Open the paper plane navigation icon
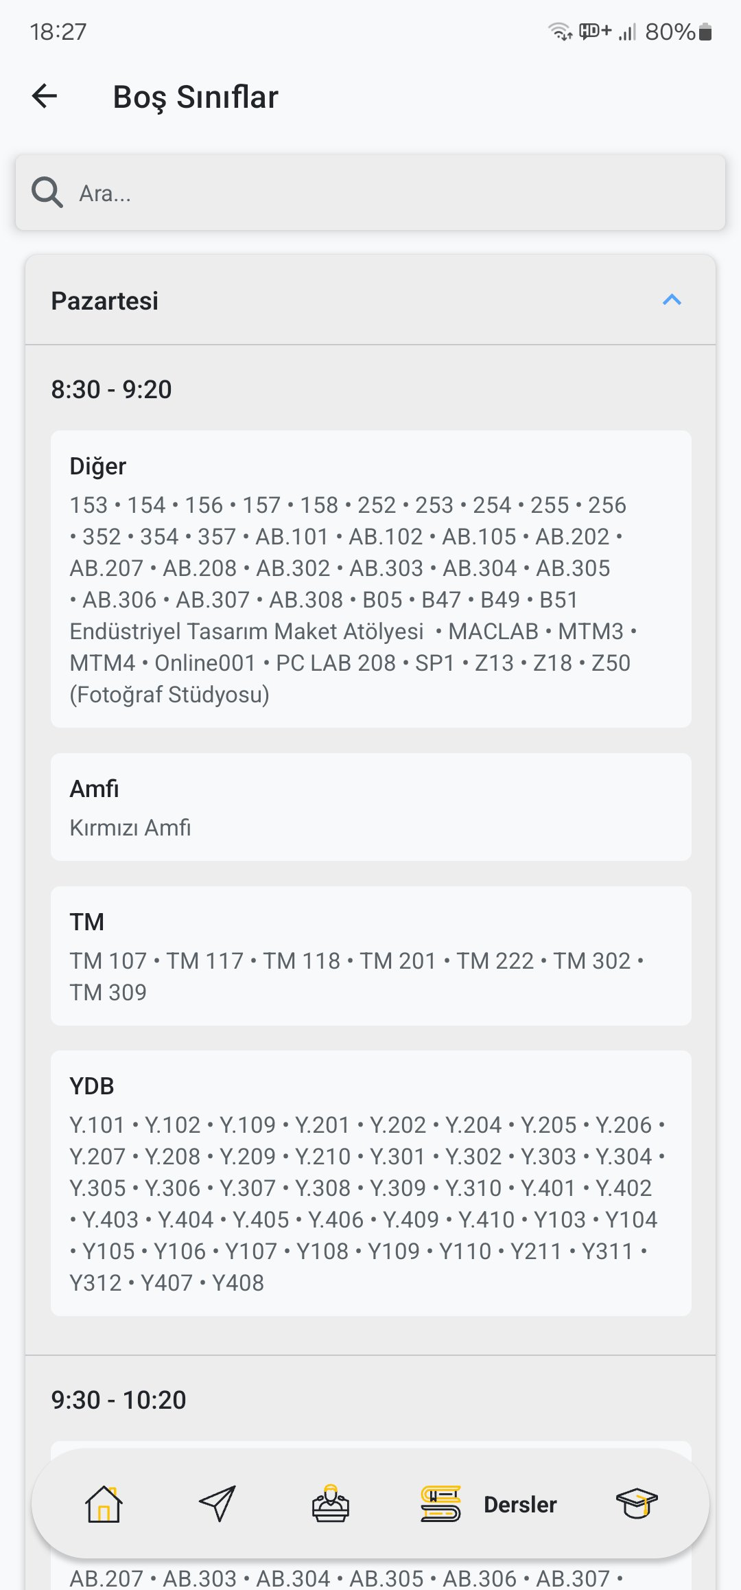This screenshot has width=741, height=1590. pyautogui.click(x=217, y=1503)
